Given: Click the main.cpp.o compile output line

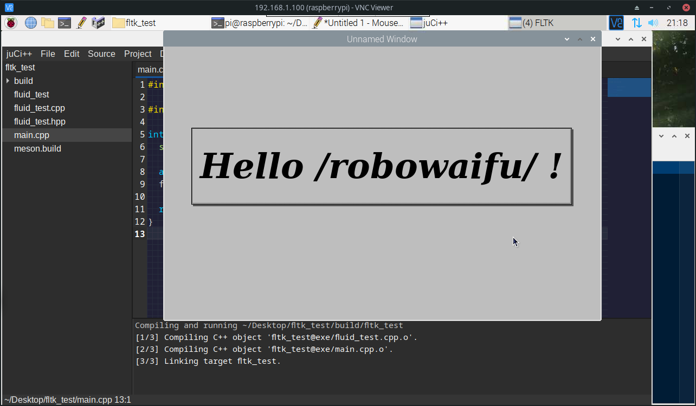Looking at the screenshot, I should click(x=264, y=349).
